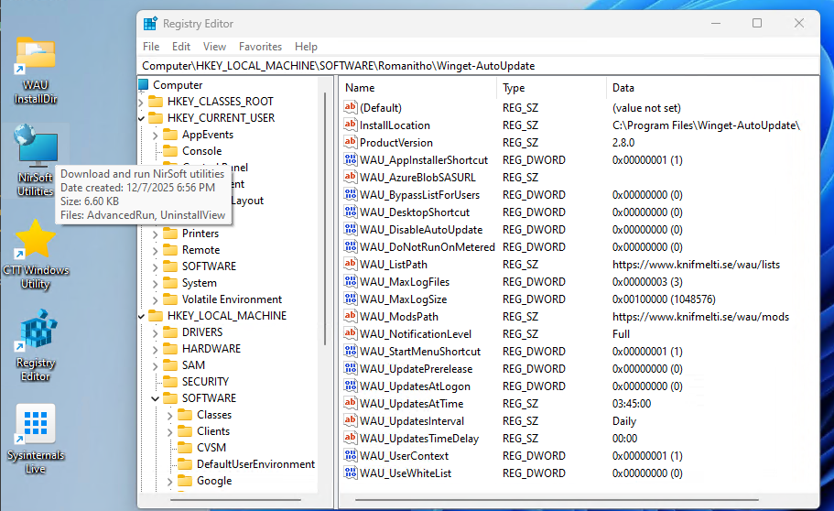Click the string icon of the (Default) value
This screenshot has height=511, width=834.
[350, 107]
